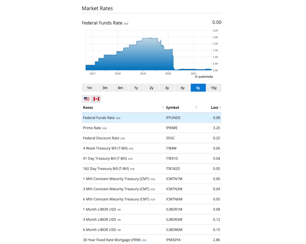Select 3 Mth Constant Maturity Treasury
306x244 pixels.
[x=151, y=189]
